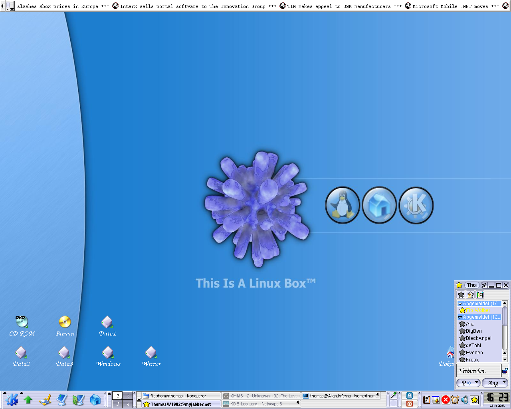The width and height of the screenshot is (511, 409).
Task: Click the green-yellow M toolbar icon in Jabber window
Action: point(480,295)
